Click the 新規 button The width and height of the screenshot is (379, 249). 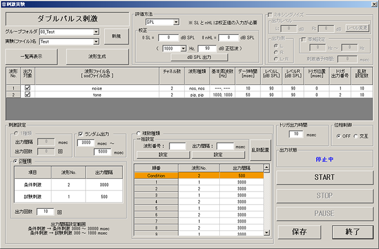(116, 36)
